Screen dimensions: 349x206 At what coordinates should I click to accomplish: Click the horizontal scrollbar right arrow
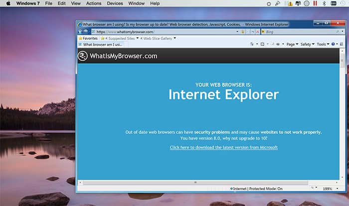337,183
